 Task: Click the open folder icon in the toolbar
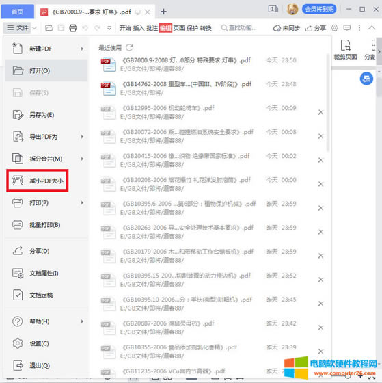click(x=49, y=28)
